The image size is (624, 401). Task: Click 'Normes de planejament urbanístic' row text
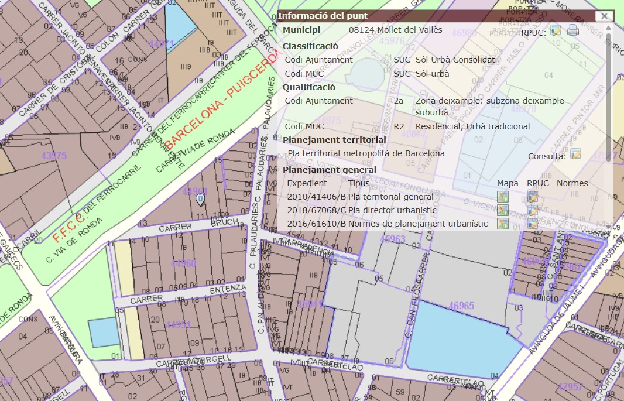(x=418, y=224)
